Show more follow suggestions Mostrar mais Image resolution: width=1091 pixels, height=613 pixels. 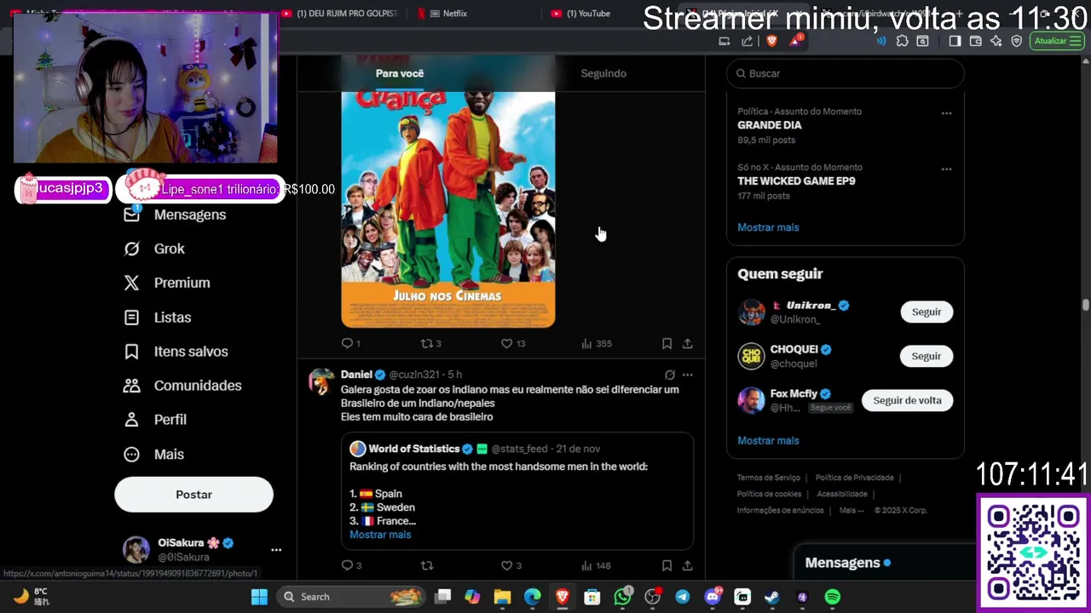pos(768,440)
